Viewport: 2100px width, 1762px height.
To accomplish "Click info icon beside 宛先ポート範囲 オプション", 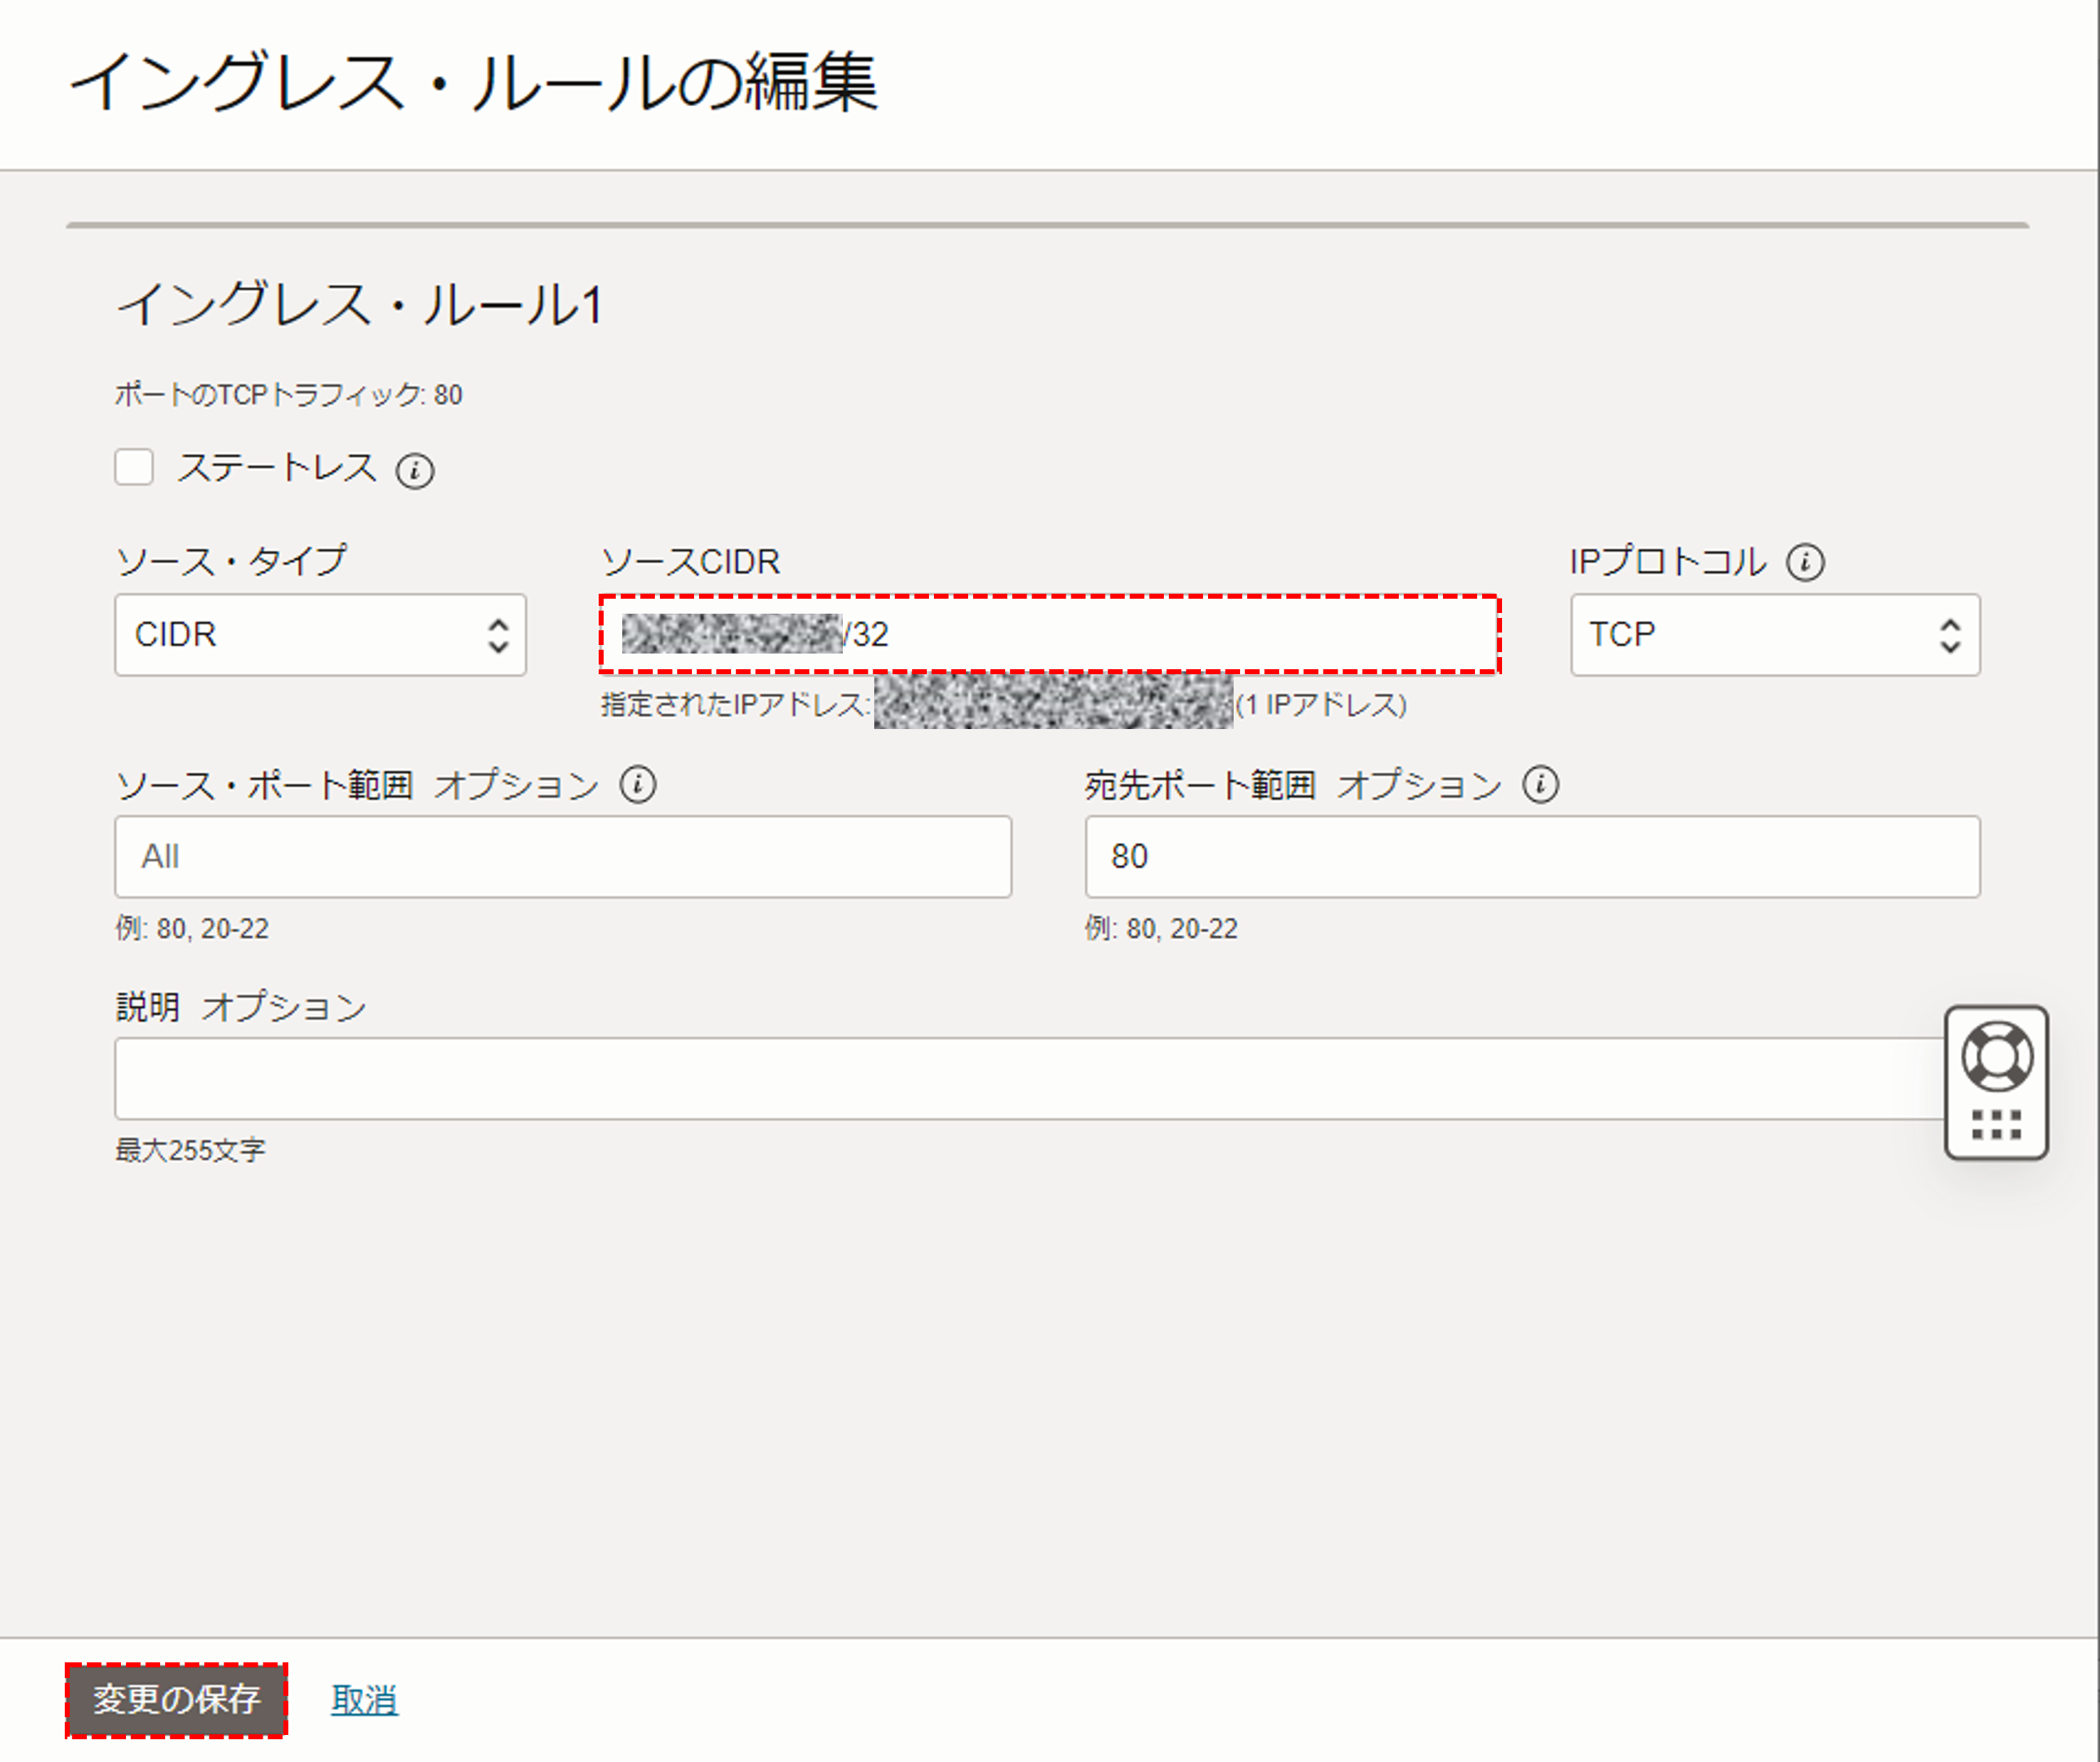I will (1540, 785).
